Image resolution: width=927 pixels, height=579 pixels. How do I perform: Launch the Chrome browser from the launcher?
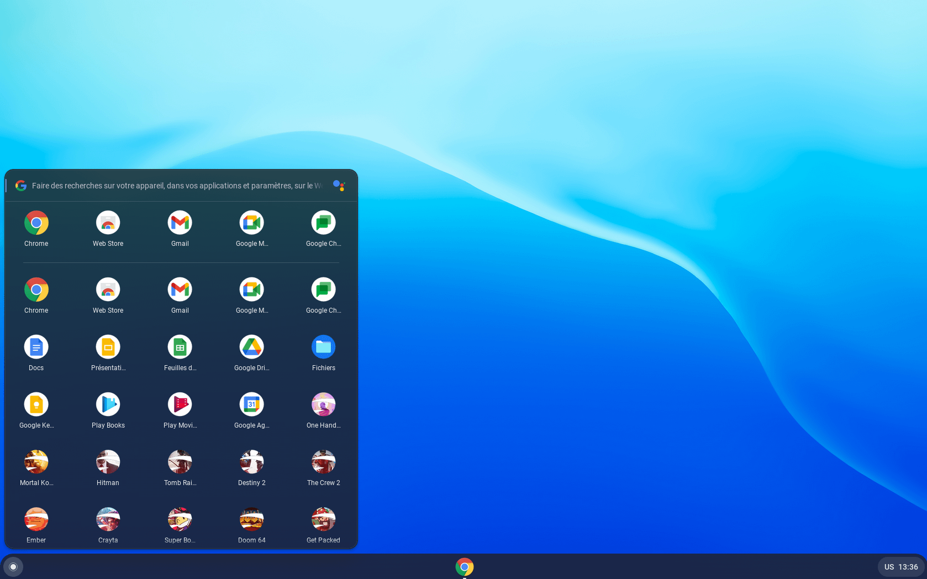tap(36, 222)
